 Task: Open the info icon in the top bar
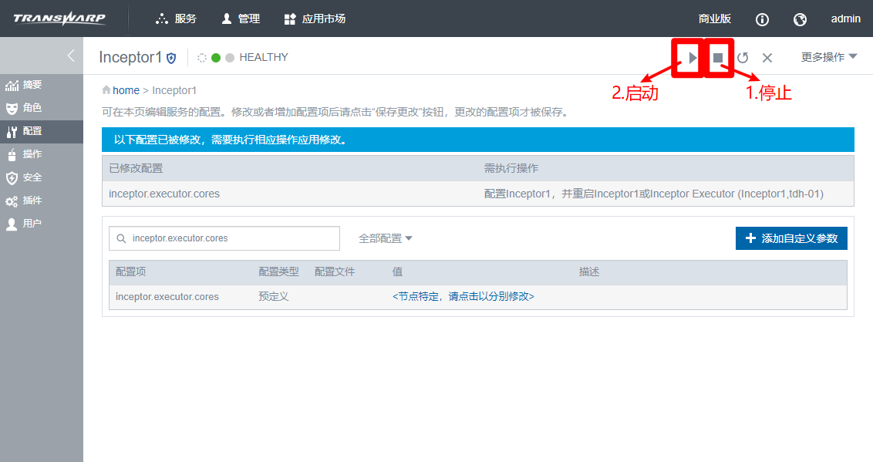[x=762, y=19]
